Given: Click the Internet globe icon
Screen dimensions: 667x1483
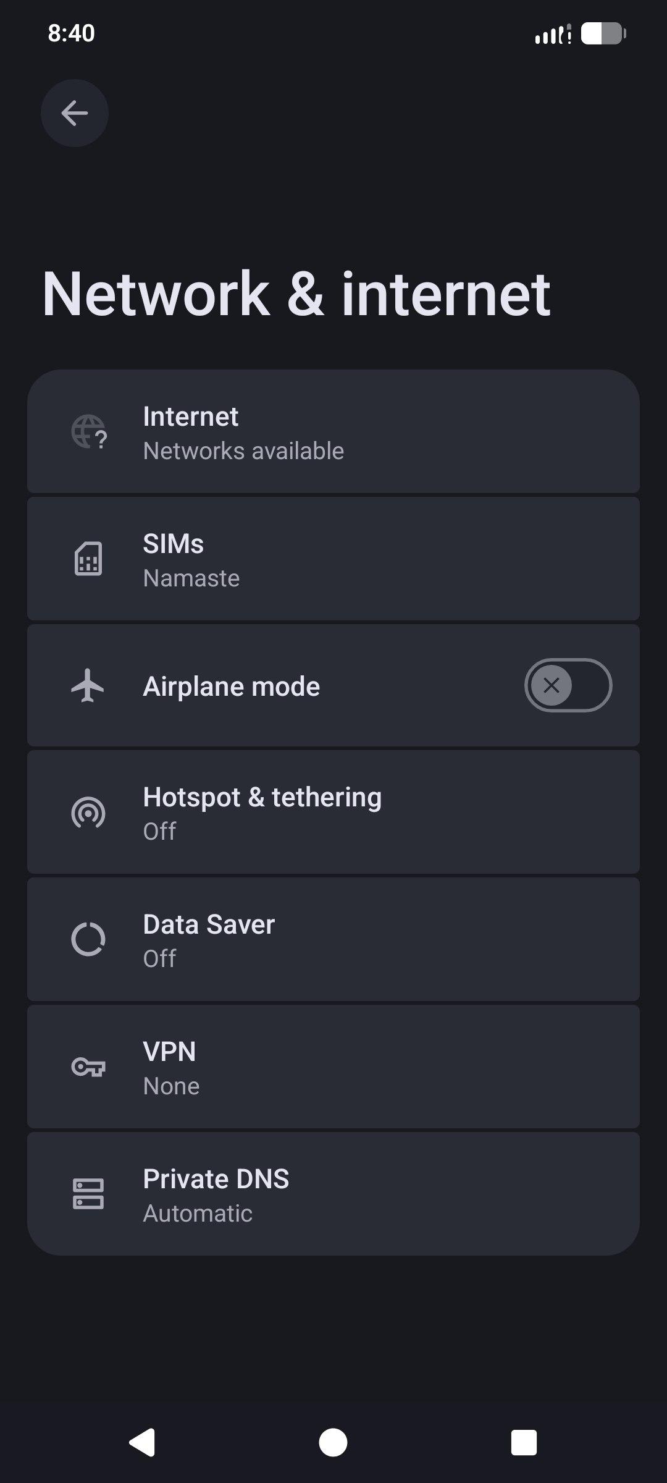Looking at the screenshot, I should (x=88, y=432).
